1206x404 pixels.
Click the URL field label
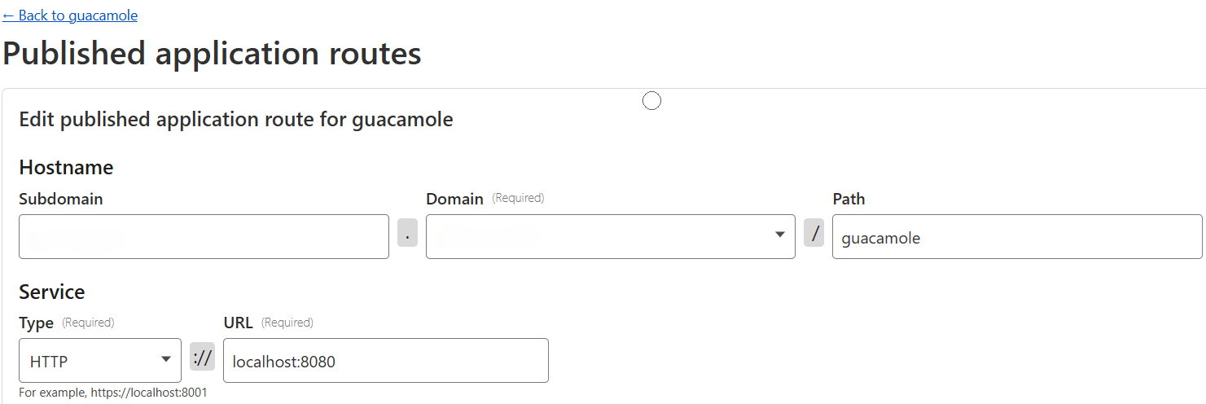pyautogui.click(x=238, y=323)
